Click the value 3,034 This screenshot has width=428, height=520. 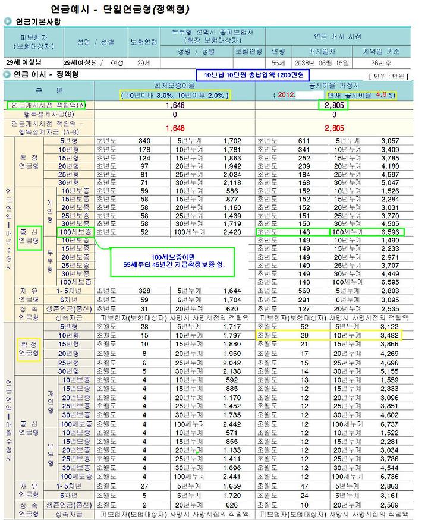coord(390,450)
